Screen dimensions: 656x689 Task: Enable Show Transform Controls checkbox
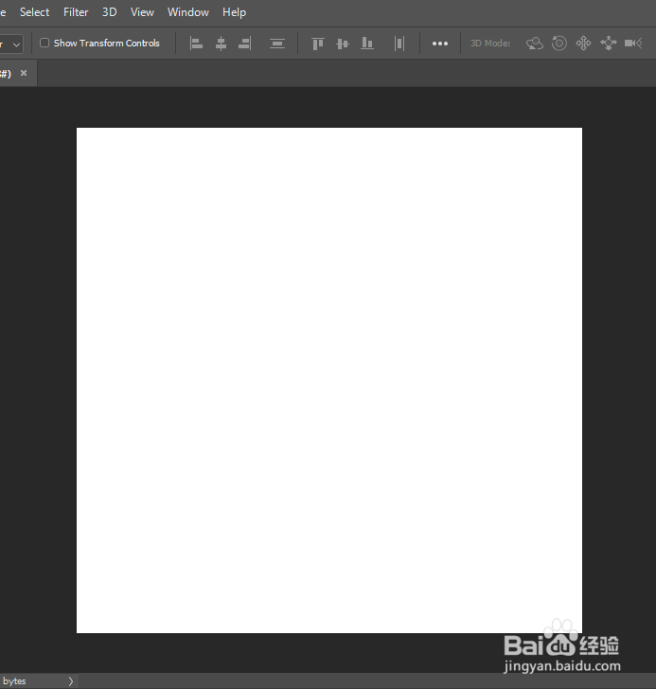pos(44,44)
